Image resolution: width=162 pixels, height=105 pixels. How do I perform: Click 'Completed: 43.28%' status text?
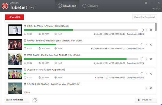135,34
